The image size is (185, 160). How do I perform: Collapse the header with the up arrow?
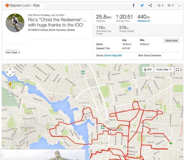coord(179,6)
